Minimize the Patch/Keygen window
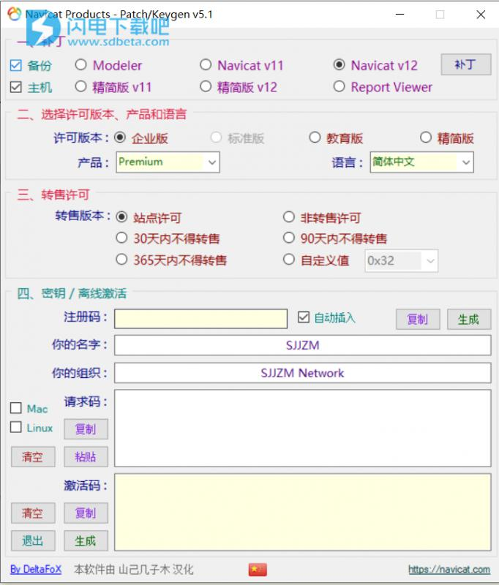The height and width of the screenshot is (585, 499). [x=400, y=14]
